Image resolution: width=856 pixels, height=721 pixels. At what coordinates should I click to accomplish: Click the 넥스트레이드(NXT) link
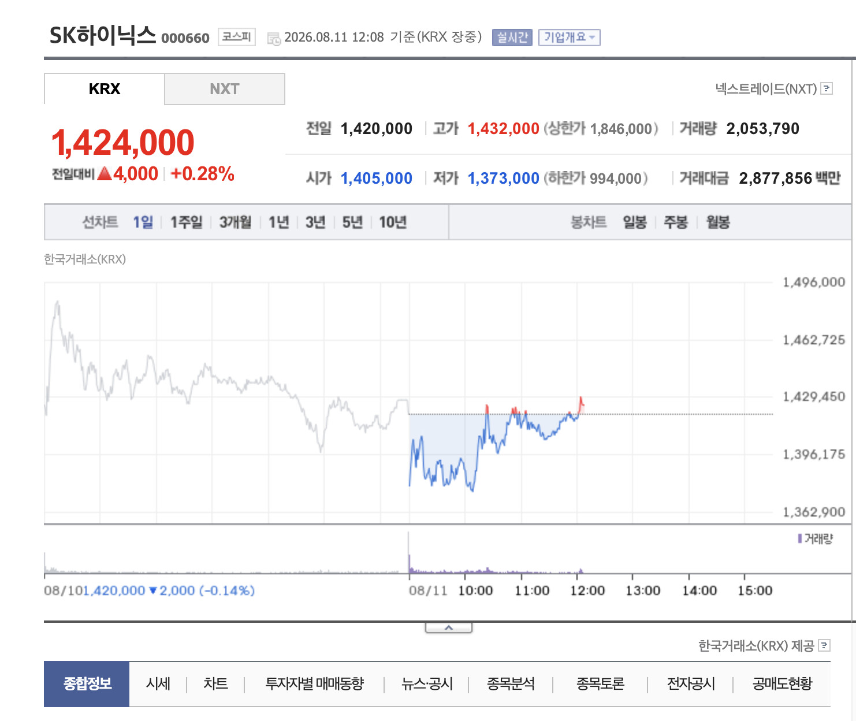click(x=766, y=88)
